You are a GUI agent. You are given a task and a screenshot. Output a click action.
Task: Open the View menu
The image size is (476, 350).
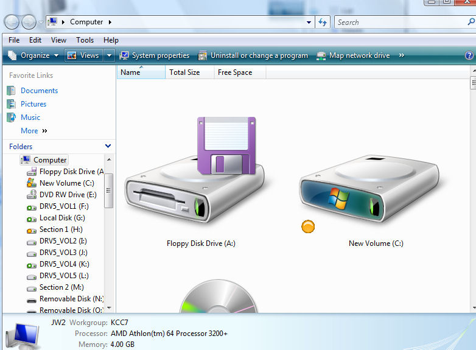pyautogui.click(x=58, y=40)
